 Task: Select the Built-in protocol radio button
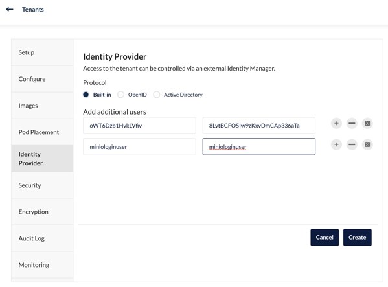click(86, 95)
